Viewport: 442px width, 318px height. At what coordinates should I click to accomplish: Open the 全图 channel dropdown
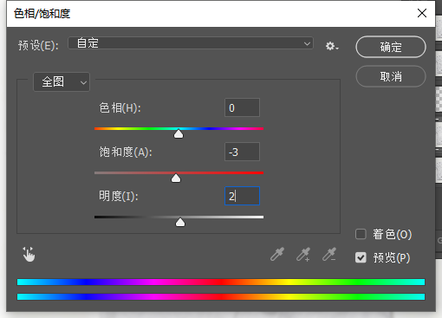click(x=62, y=81)
